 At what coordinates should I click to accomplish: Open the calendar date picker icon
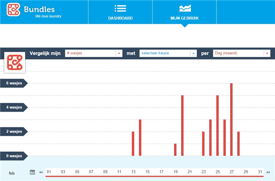pos(32,172)
